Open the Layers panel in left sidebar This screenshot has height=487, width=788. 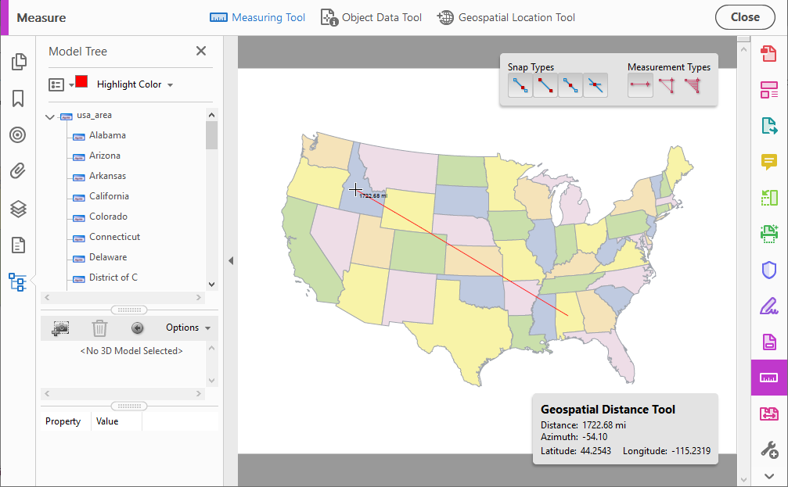pos(16,209)
